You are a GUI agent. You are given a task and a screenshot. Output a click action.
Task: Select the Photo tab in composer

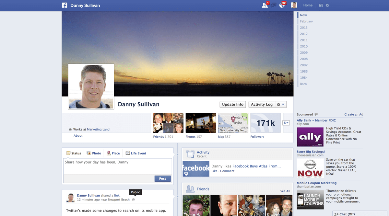coord(94,153)
